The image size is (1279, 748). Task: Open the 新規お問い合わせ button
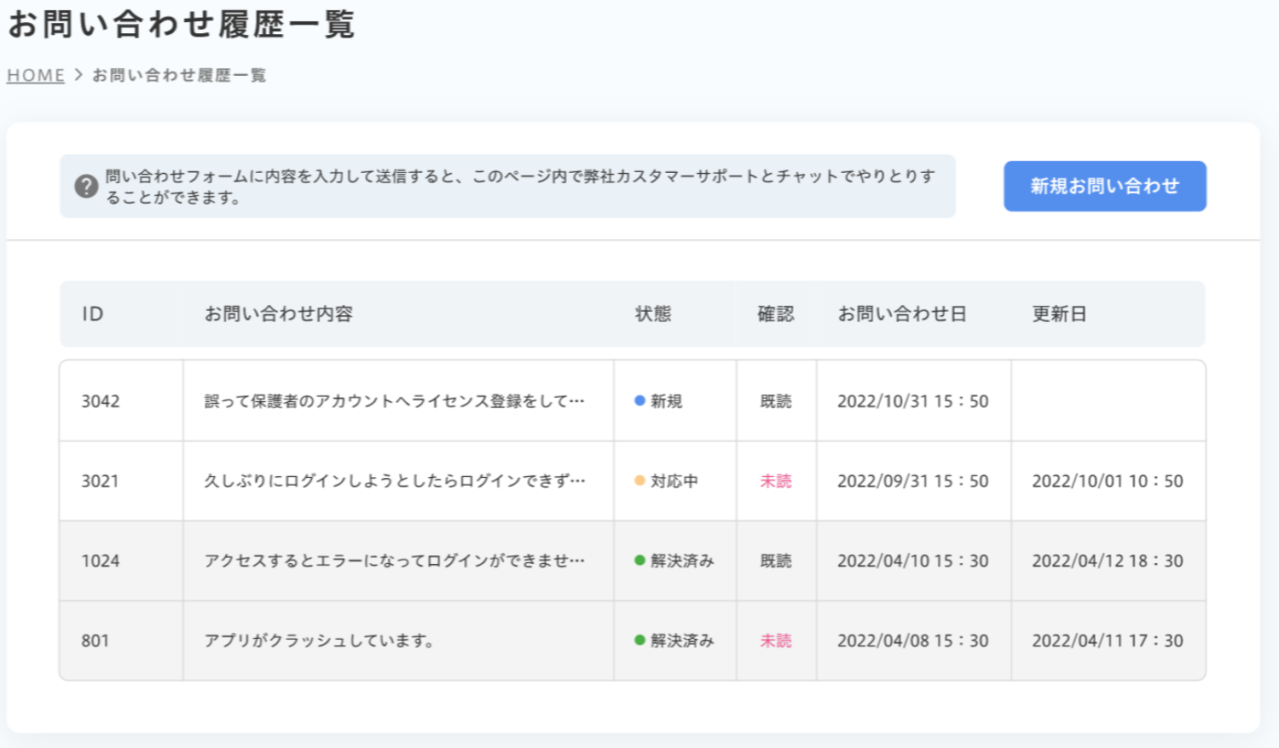click(1105, 186)
